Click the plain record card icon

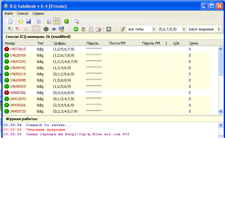[26, 29]
